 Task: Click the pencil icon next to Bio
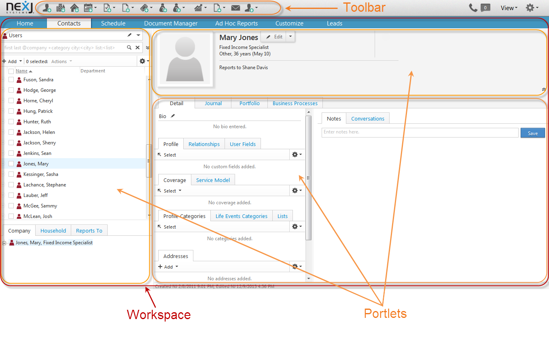pyautogui.click(x=173, y=116)
